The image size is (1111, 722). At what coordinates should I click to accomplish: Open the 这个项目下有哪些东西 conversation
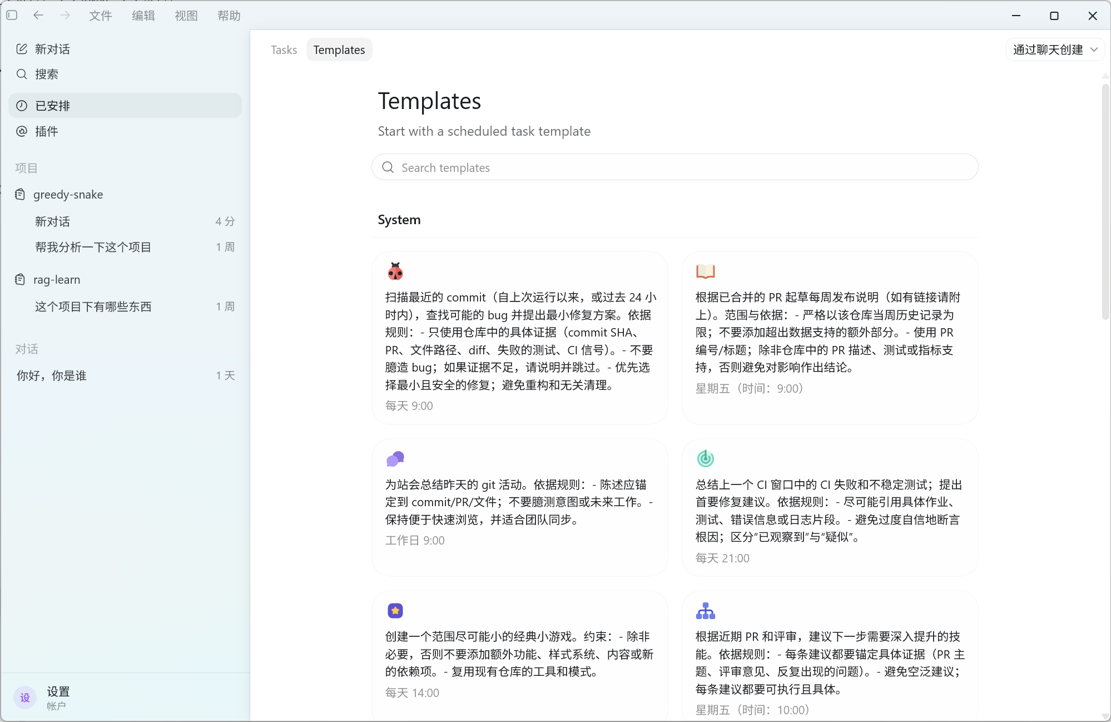pyautogui.click(x=125, y=306)
